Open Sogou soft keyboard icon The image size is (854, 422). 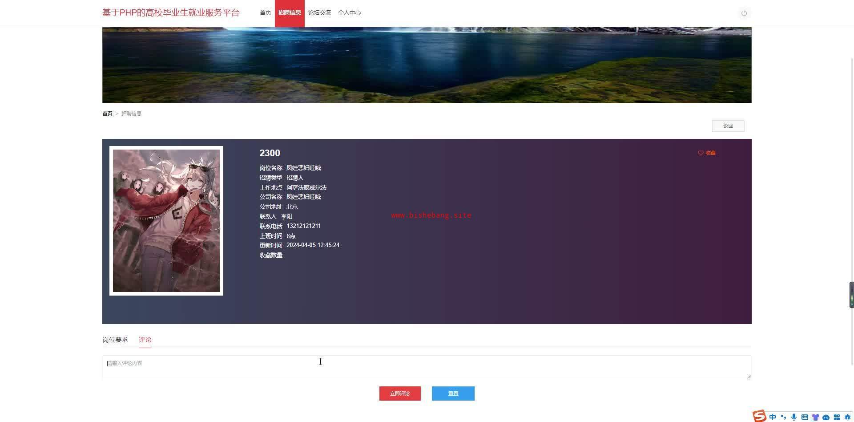(x=805, y=417)
